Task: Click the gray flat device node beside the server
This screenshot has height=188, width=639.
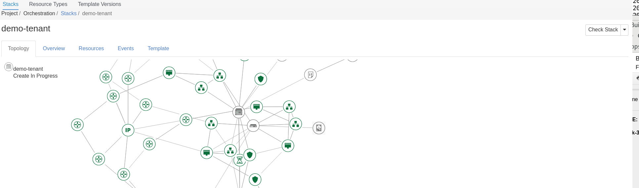Action: tap(253, 126)
